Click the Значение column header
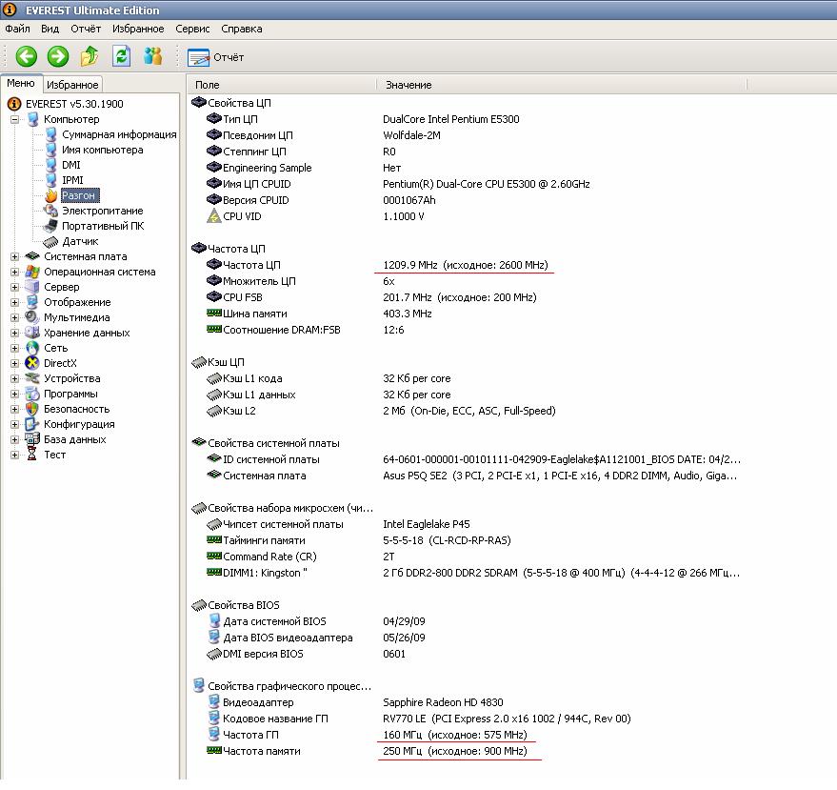837x790 pixels. [x=409, y=85]
